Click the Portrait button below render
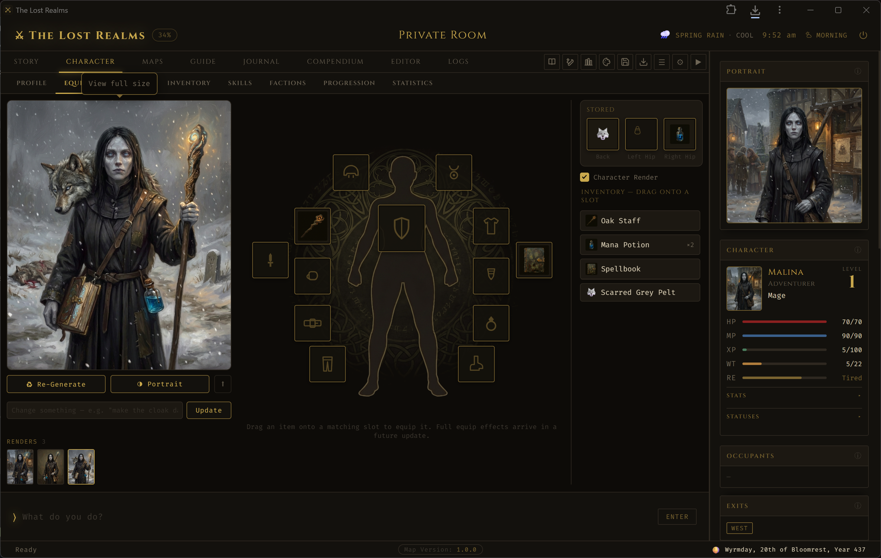The image size is (881, 558). click(x=160, y=384)
